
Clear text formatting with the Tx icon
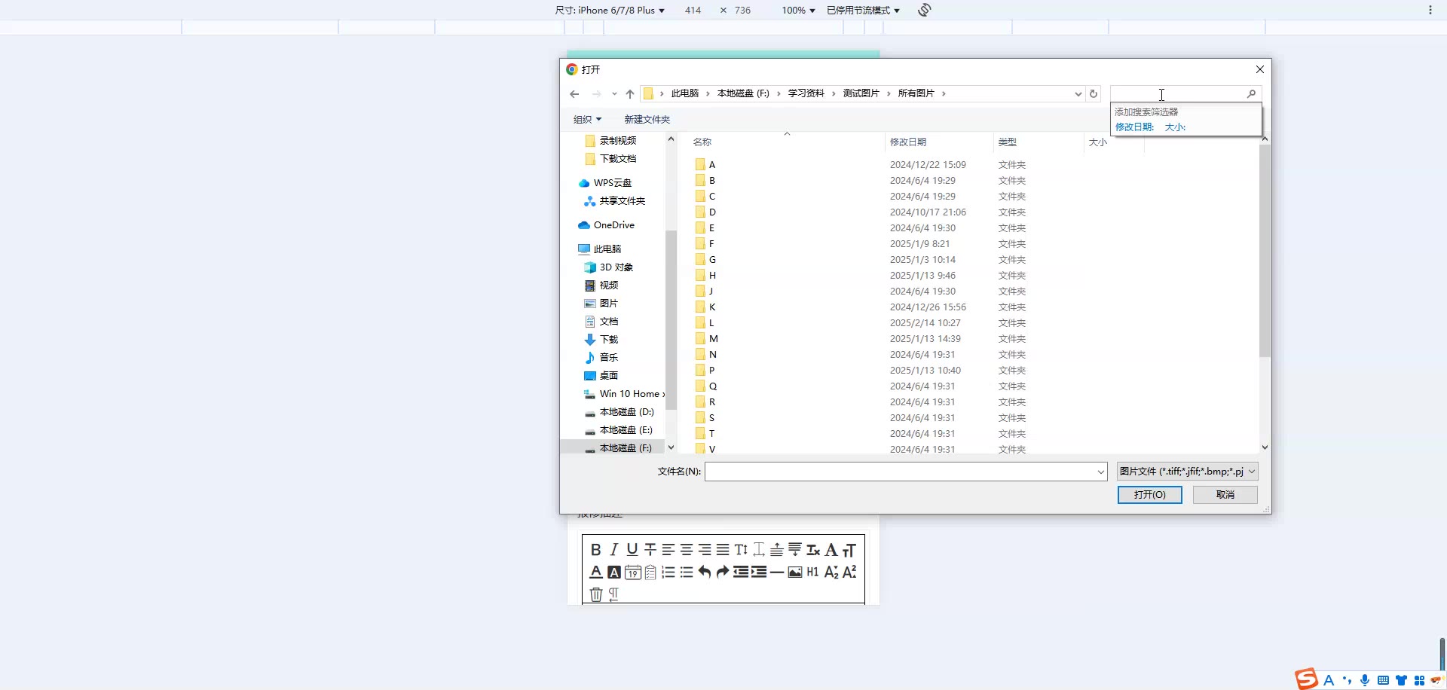click(x=813, y=550)
